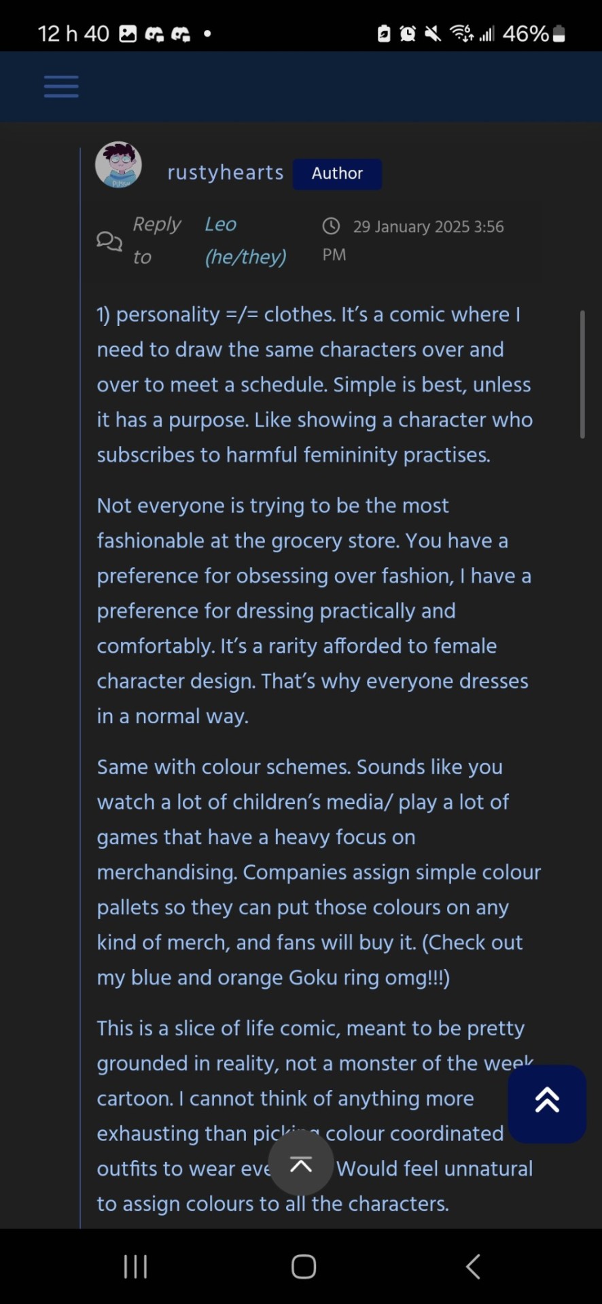Screen dimensions: 602x1304
Task: Tap blue double-chevron scroll to top button
Action: 547,1104
